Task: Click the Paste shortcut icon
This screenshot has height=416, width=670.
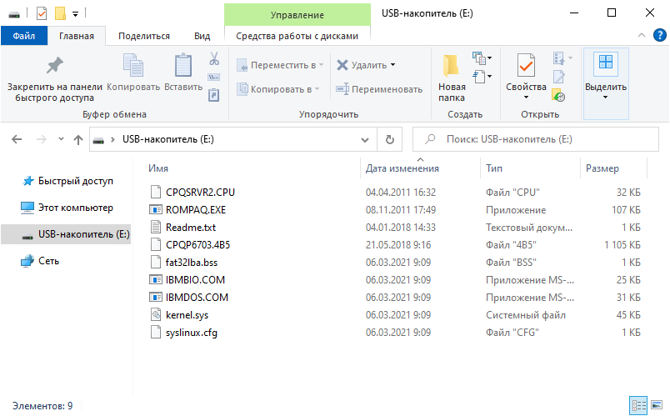Action: click(x=214, y=95)
